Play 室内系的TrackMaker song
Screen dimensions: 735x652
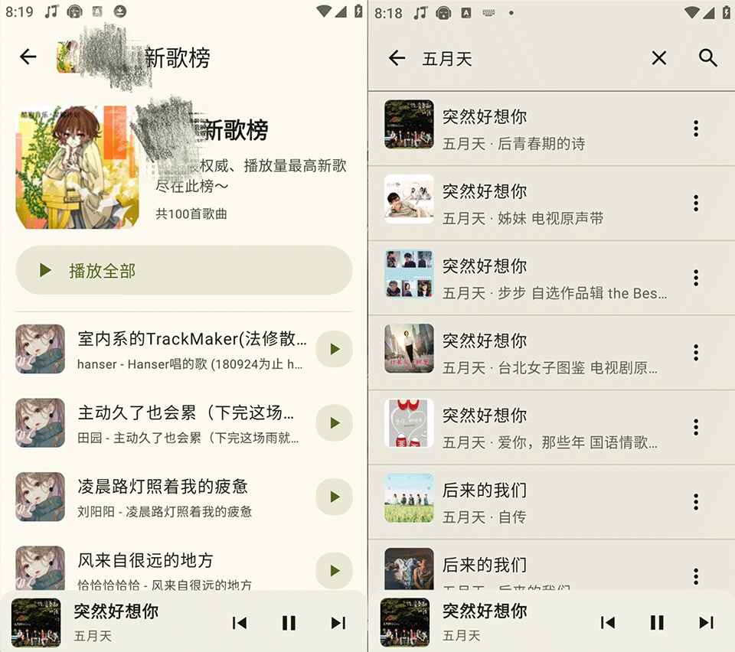coord(335,349)
